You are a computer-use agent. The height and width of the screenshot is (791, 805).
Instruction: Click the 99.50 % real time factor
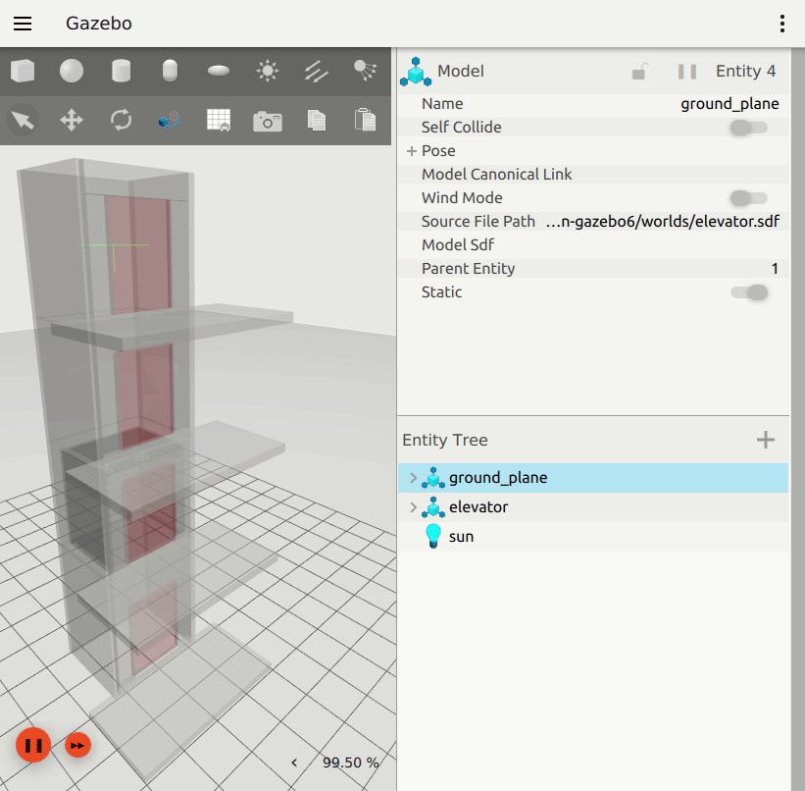(351, 763)
